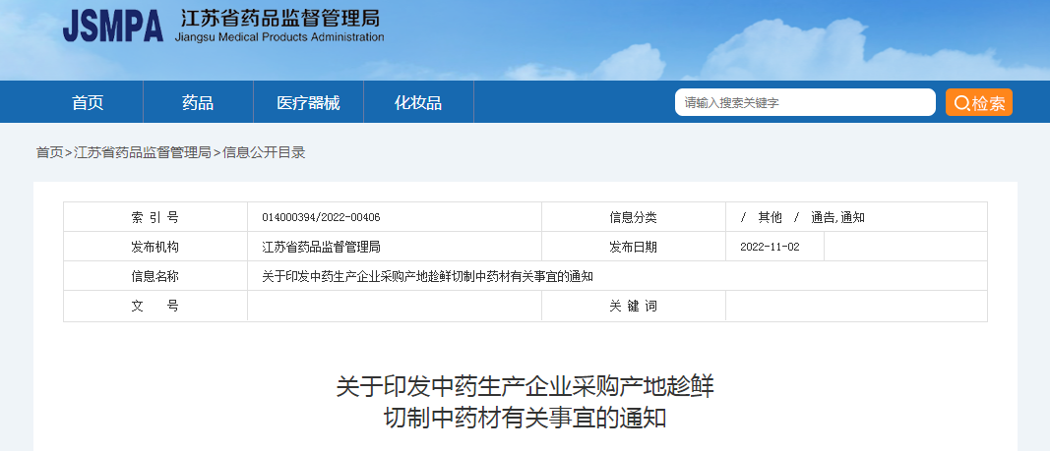Select the index number 014000394/2022-00406
This screenshot has width=1050, height=451.
coord(322,217)
